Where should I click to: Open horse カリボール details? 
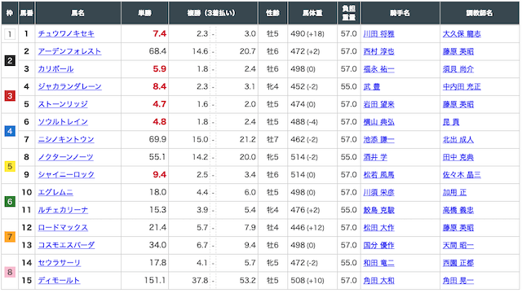pyautogui.click(x=55, y=68)
